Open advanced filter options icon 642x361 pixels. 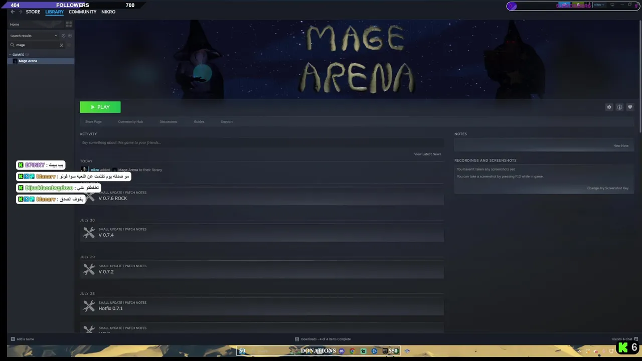point(69,45)
